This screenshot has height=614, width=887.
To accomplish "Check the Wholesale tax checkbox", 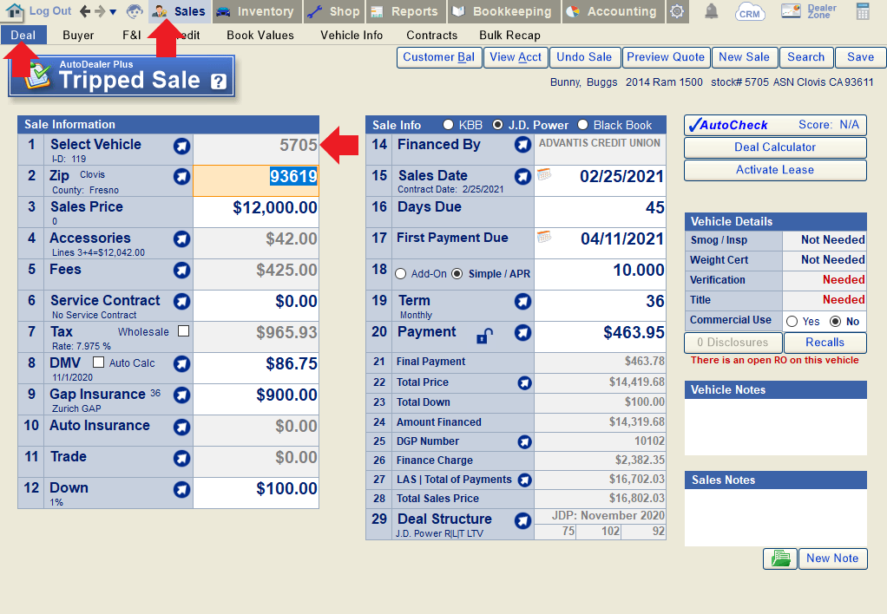I will tap(183, 330).
